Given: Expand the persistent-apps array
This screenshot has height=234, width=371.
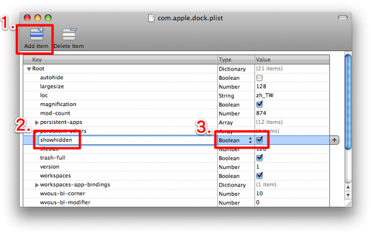Looking at the screenshot, I should 37,122.
